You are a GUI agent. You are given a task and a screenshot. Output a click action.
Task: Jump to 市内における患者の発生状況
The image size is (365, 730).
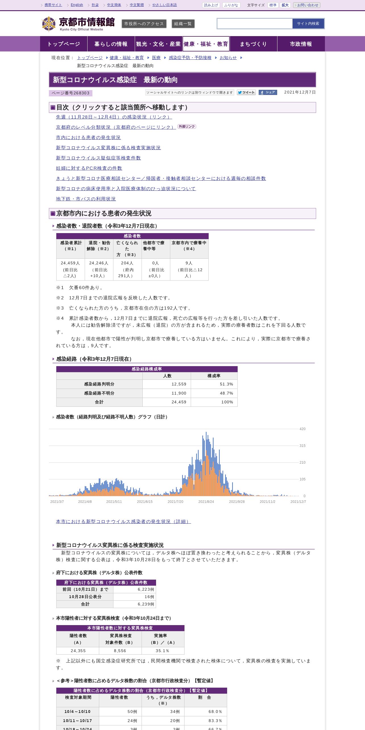88,138
